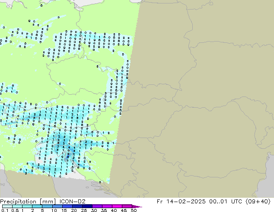Select the 45–50 mm legend color swatch
The image size is (274, 212).
[127, 206]
